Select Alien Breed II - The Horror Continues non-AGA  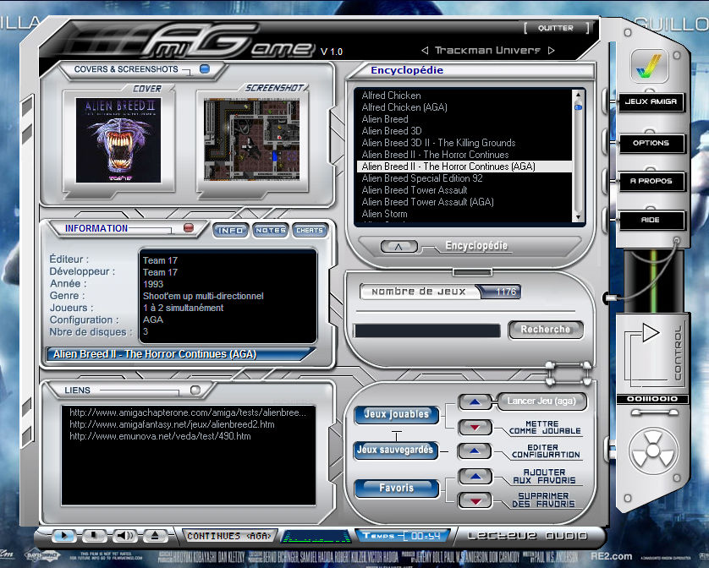pos(435,155)
